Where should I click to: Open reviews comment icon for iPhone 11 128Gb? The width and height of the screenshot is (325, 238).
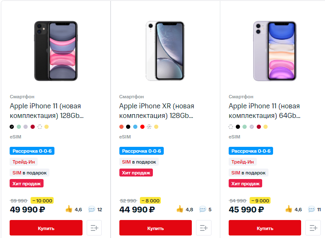click(x=92, y=209)
